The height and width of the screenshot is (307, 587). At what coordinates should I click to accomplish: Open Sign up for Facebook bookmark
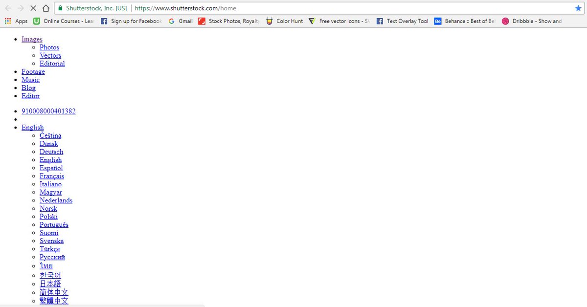pyautogui.click(x=131, y=21)
